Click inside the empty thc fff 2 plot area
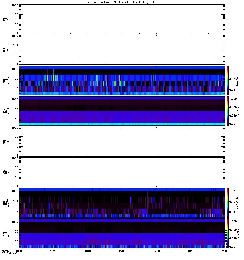The height and width of the screenshot is (260, 244). tap(122, 172)
